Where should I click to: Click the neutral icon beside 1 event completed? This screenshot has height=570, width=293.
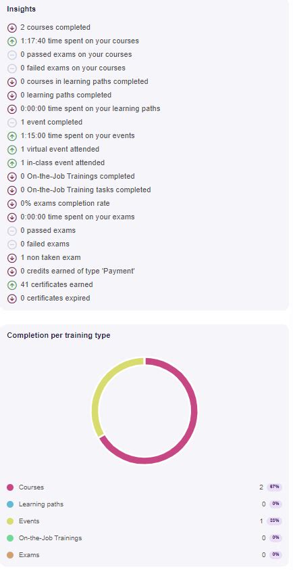pyautogui.click(x=12, y=123)
